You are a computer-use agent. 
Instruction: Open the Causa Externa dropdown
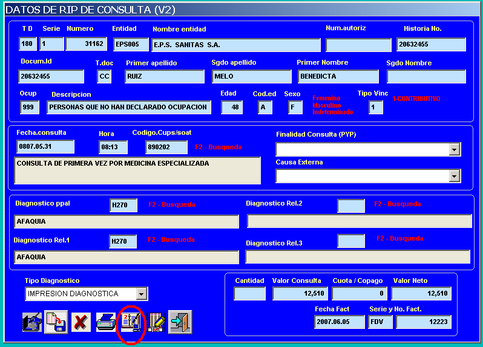(x=454, y=177)
